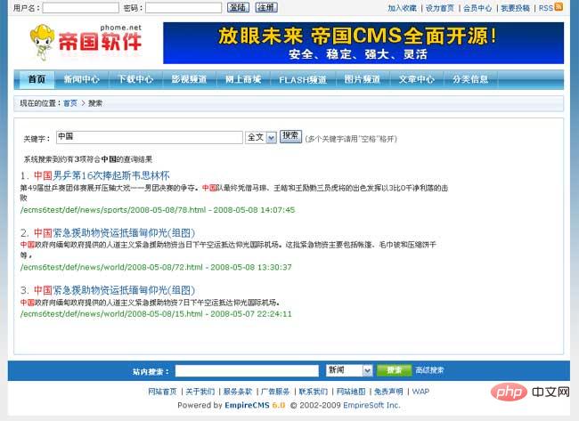579x421 pixels.
Task: Open the 图片频道 navigation tab
Action: coord(363,79)
